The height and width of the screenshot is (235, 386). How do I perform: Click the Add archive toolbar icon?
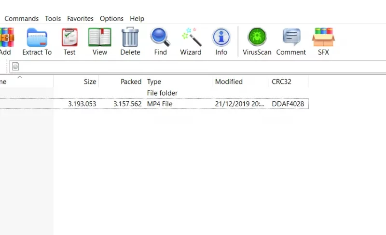(x=6, y=38)
